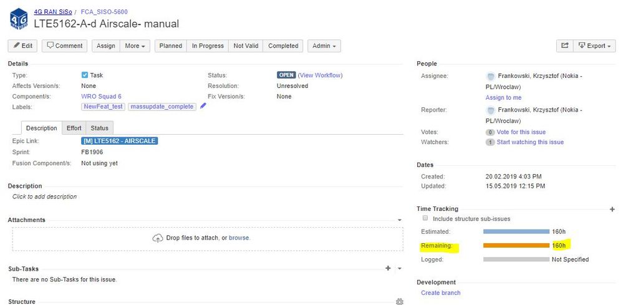This screenshot has height=305, width=623.
Task: Click the Edit button
Action: [22, 46]
